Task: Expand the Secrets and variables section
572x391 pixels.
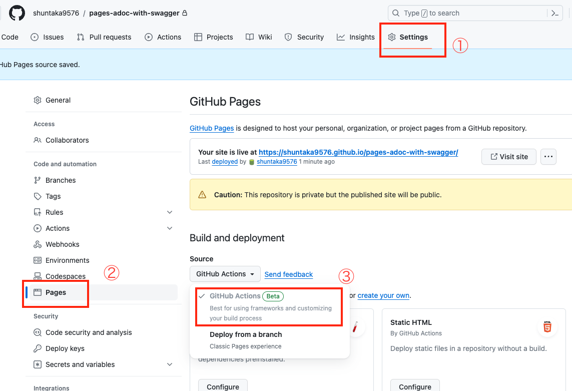Action: point(169,364)
